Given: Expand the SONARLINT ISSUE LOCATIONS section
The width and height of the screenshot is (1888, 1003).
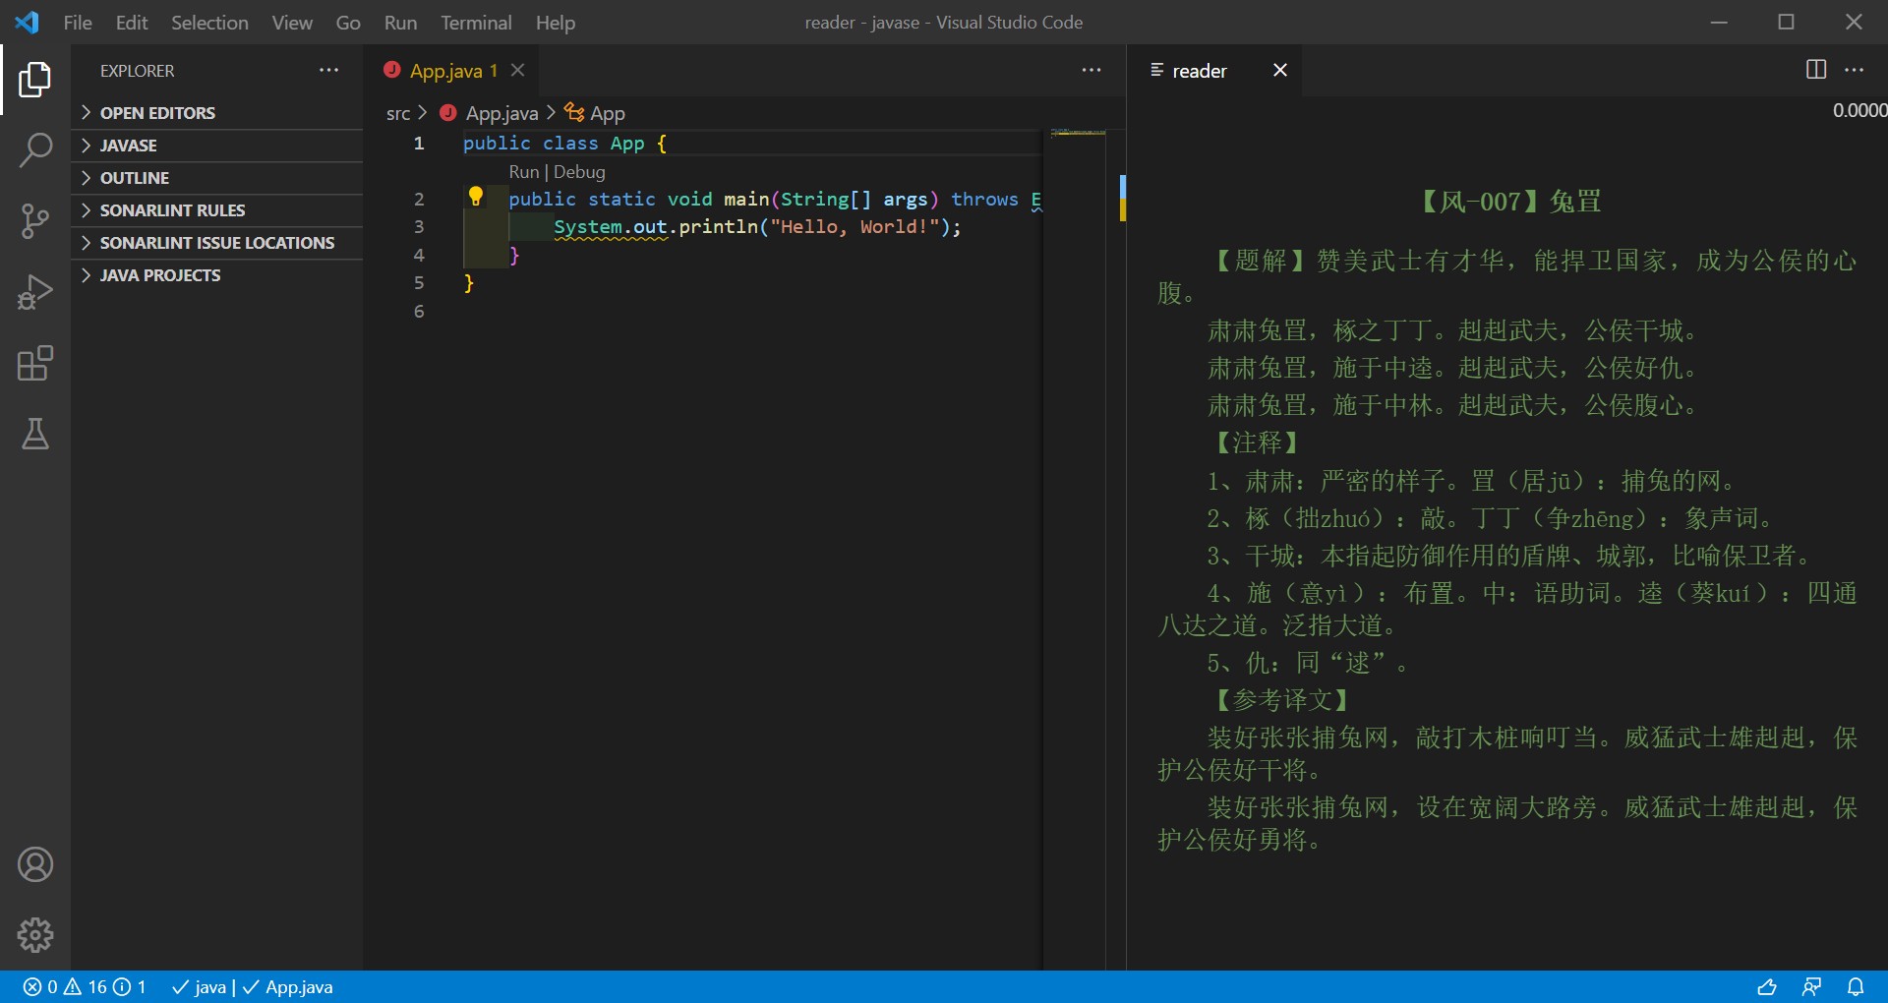Looking at the screenshot, I should pos(216,242).
